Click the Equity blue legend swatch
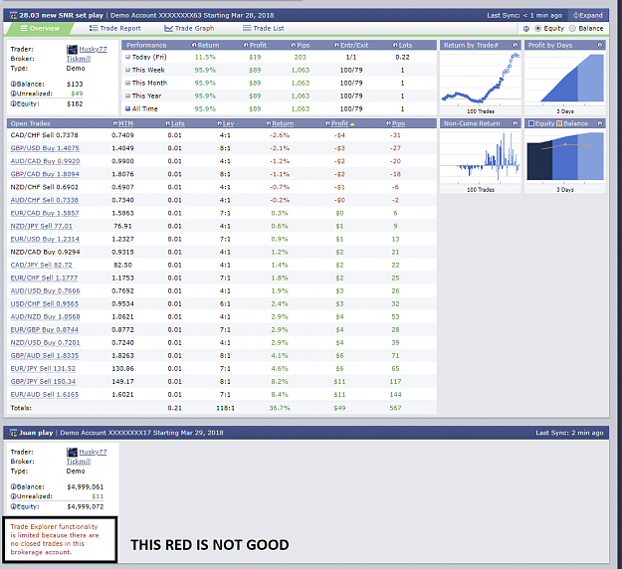This screenshot has width=622, height=569. click(x=531, y=123)
